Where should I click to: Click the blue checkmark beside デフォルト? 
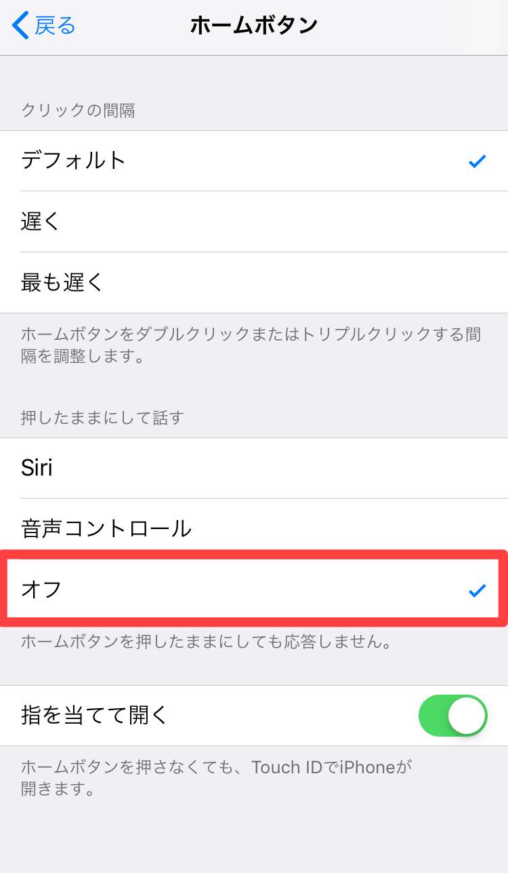pos(478,161)
